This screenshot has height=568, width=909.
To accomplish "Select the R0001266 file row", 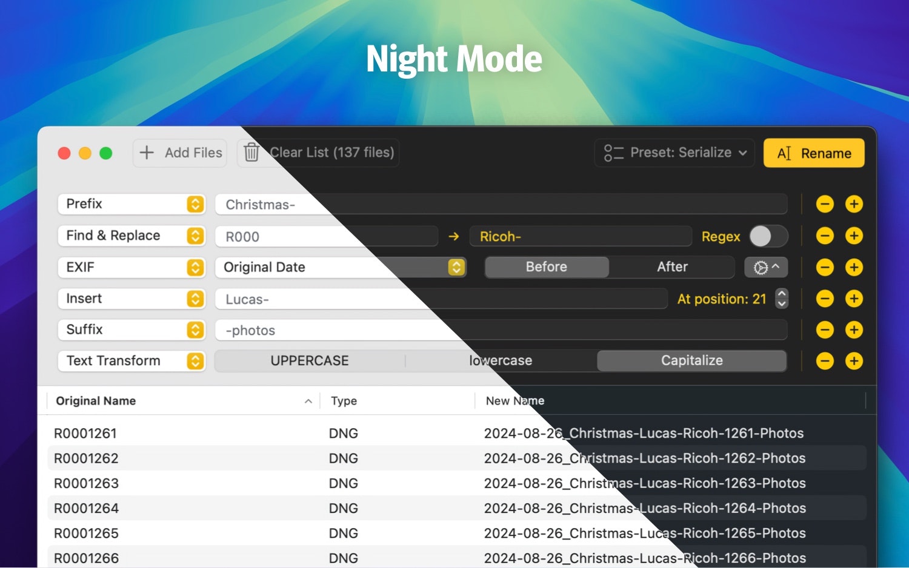I will pos(457,558).
